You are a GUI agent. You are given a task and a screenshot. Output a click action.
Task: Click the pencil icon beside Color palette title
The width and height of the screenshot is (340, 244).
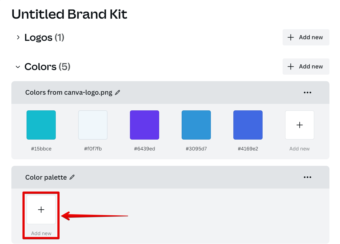click(72, 177)
